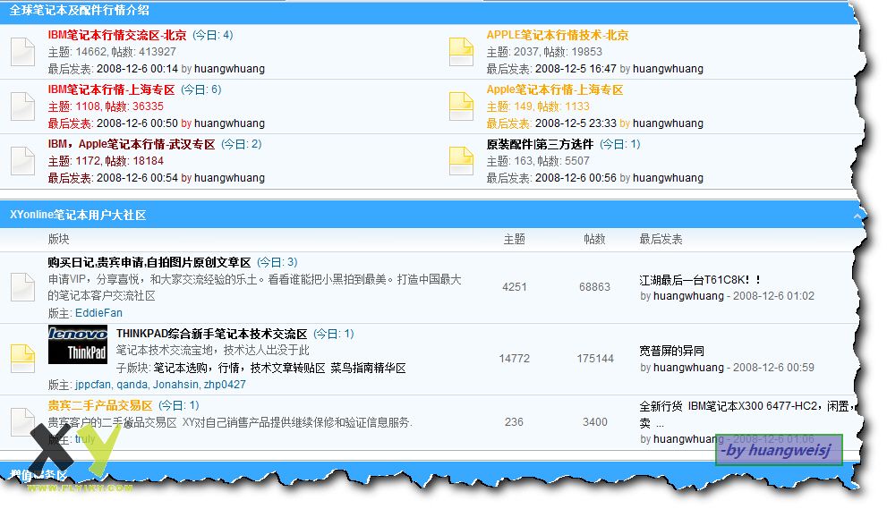Click topic count 236
This screenshot has height=509, width=887.
514,422
